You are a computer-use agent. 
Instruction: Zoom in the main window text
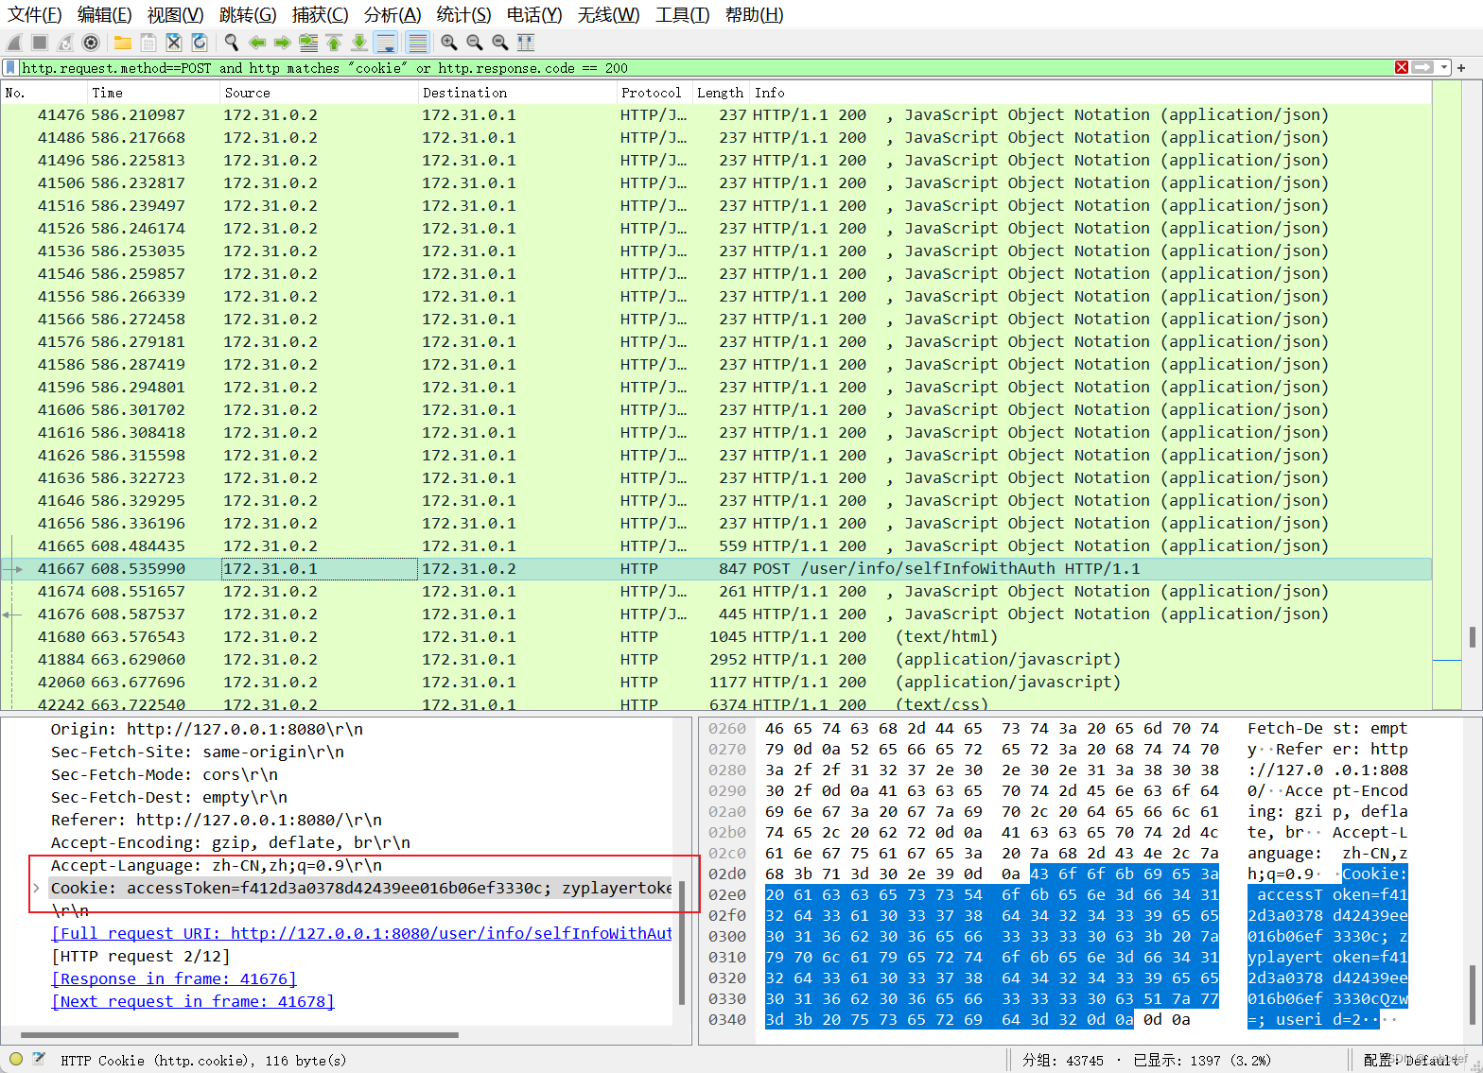pyautogui.click(x=449, y=43)
